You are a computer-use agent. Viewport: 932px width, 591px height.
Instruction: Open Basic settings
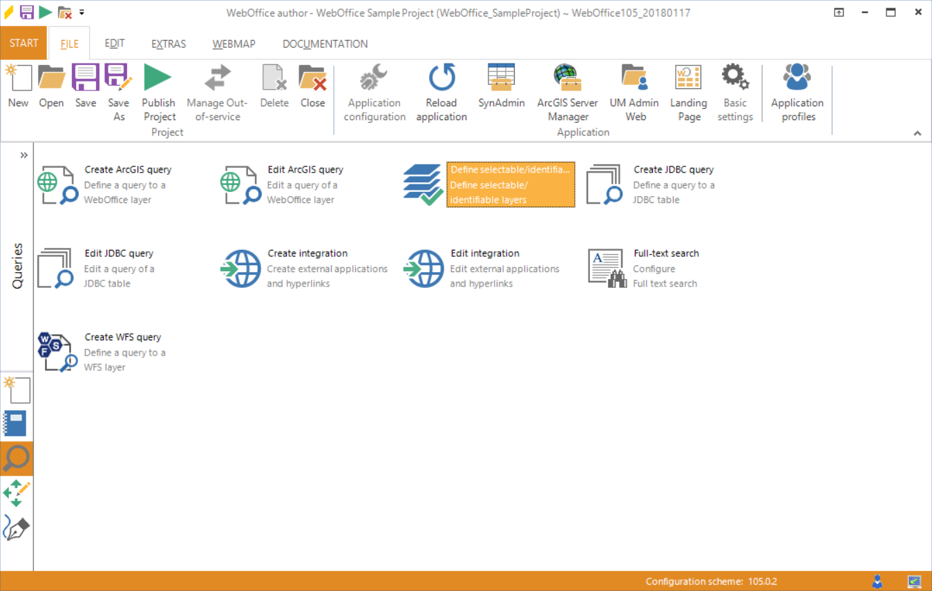pyautogui.click(x=734, y=90)
